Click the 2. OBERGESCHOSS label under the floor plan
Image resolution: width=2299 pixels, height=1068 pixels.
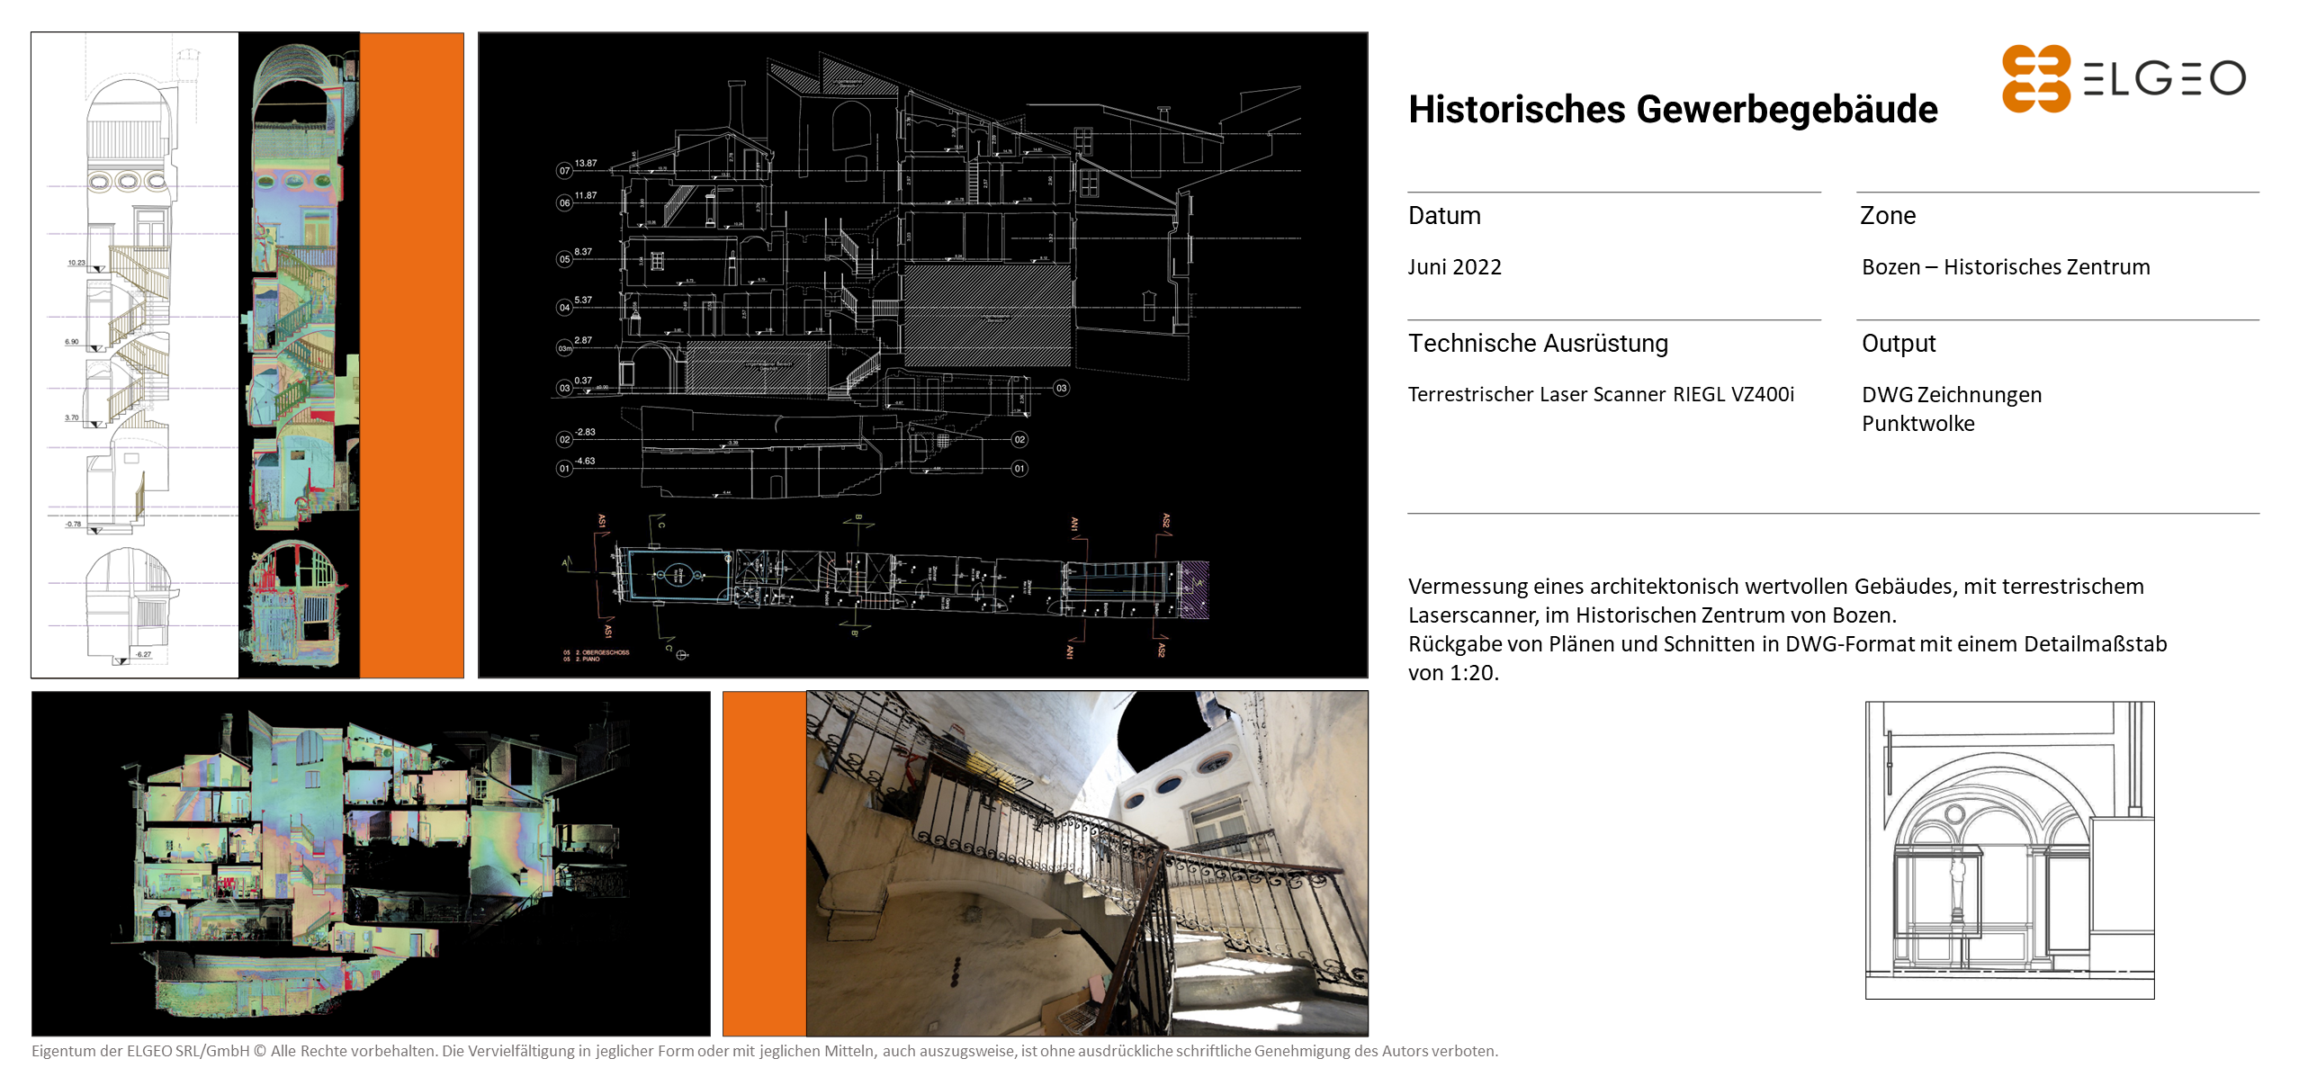(x=602, y=652)
